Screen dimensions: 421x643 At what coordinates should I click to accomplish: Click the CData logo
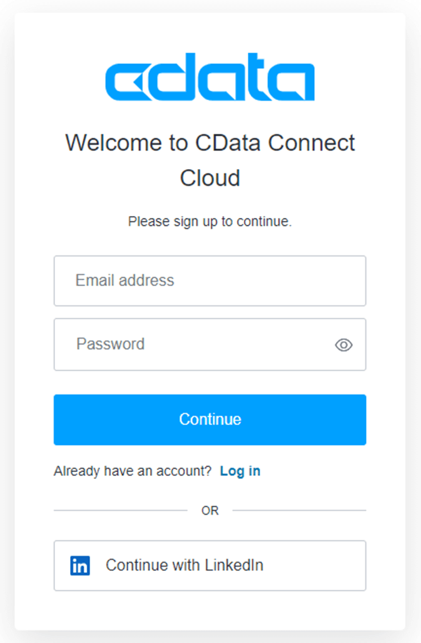210,81
